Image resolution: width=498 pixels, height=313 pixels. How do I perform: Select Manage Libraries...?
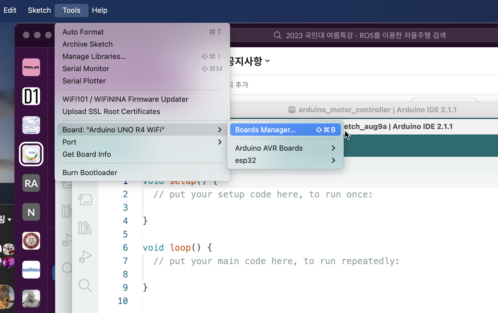click(142, 56)
